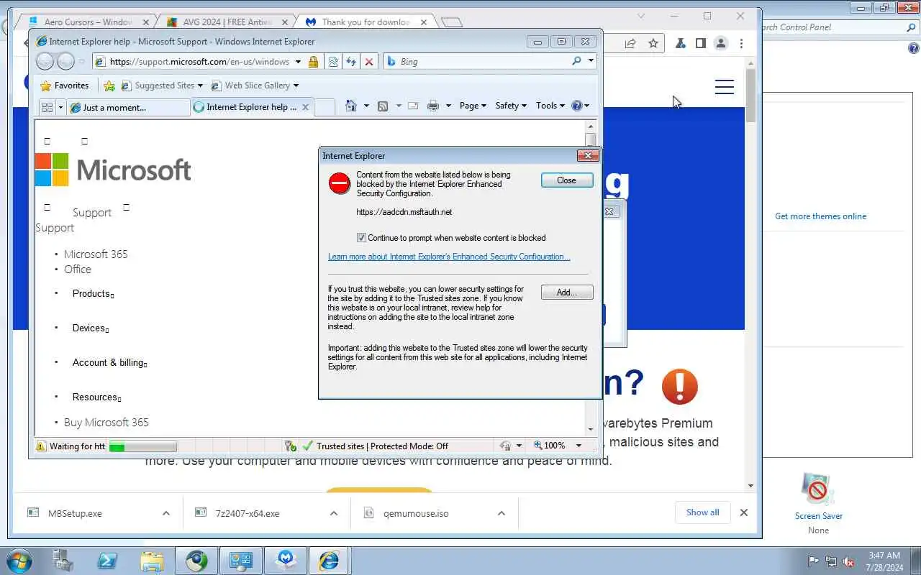Open a new blank IE tab
921x575 pixels.
pyautogui.click(x=325, y=107)
